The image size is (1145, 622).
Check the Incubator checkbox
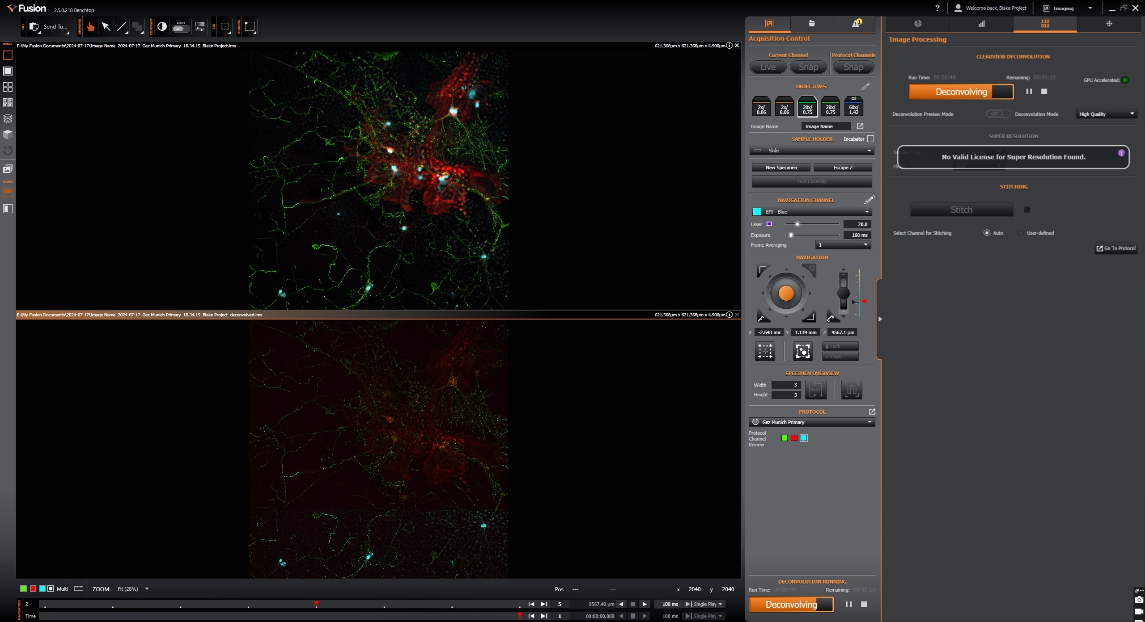(x=870, y=139)
